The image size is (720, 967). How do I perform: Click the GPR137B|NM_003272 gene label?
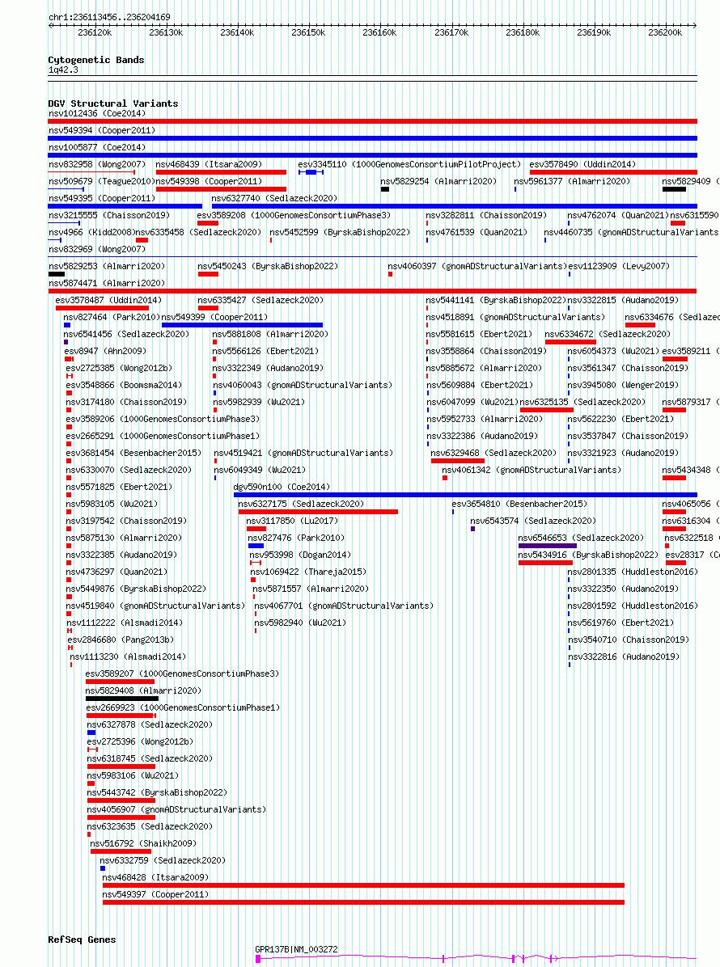296,950
